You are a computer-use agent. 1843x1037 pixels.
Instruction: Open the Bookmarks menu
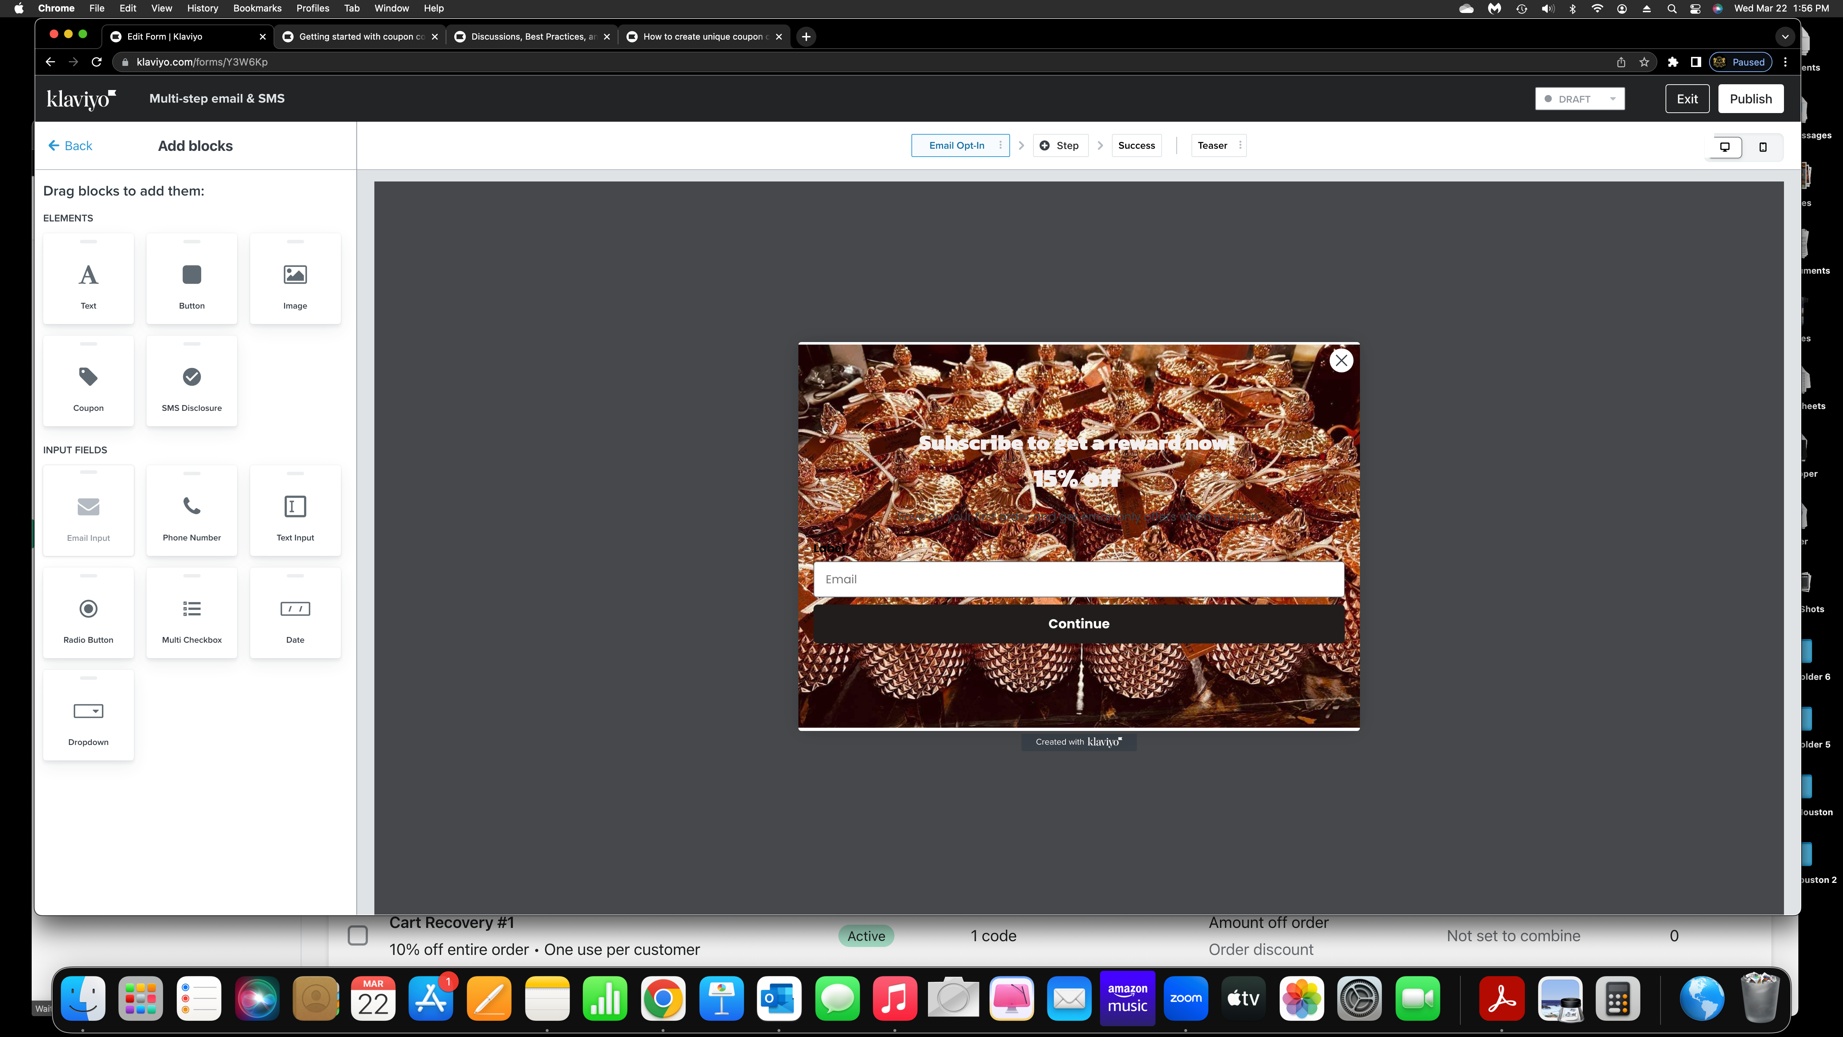coord(257,8)
